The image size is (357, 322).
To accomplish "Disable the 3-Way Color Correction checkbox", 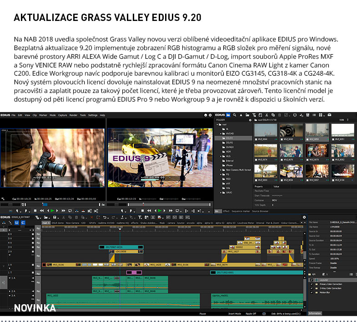I will (x=312, y=288).
